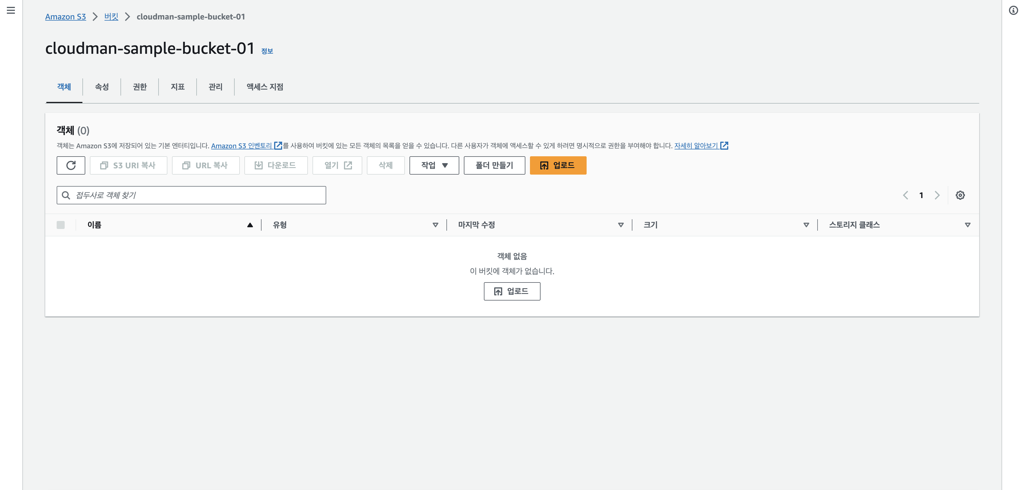
Task: Sort by 유형 column arrow
Action: click(x=435, y=225)
